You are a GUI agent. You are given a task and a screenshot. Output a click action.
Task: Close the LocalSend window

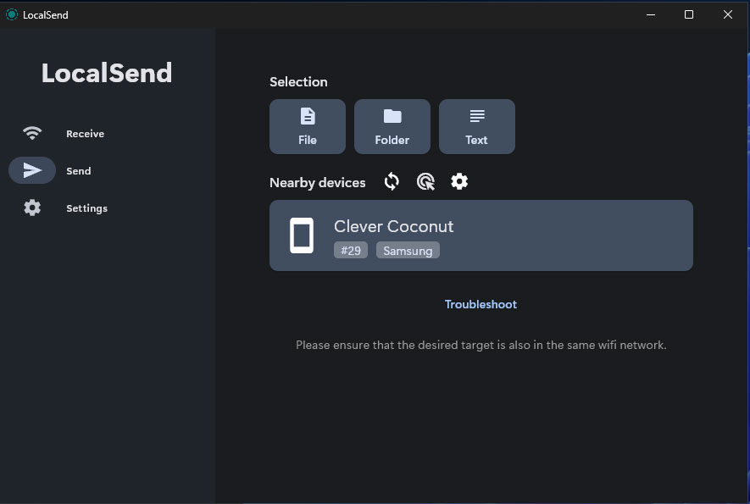coord(727,15)
